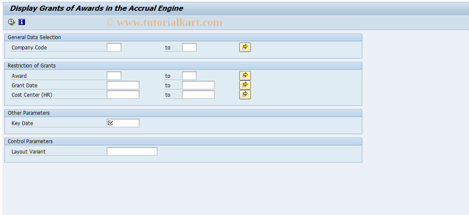This screenshot has height=215, width=469.
Task: Click the Grant Date to field
Action: [198, 85]
